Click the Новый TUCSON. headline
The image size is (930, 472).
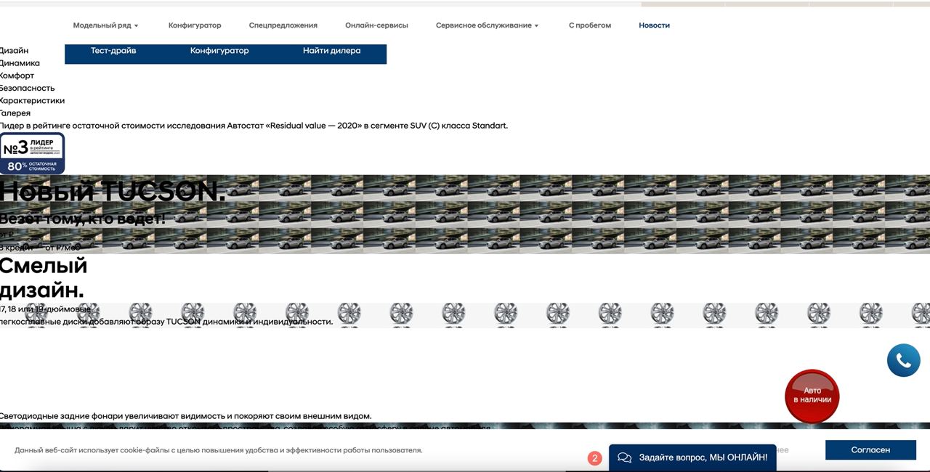tap(113, 191)
